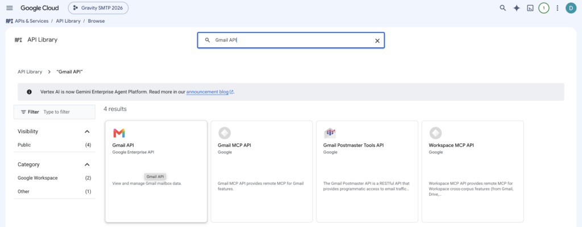This screenshot has width=582, height=227.
Task: Click the "Gmail API" quoted breadcrumb text
Action: point(69,72)
